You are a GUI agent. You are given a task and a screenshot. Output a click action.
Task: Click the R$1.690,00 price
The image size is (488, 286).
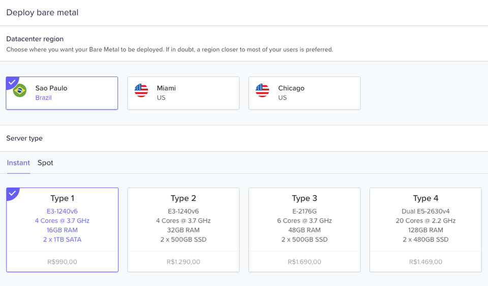(304, 262)
